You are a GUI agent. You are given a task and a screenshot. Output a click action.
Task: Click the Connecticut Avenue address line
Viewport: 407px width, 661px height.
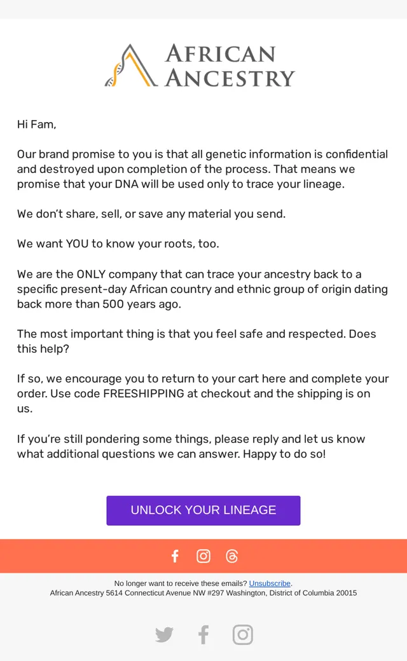pos(203,593)
